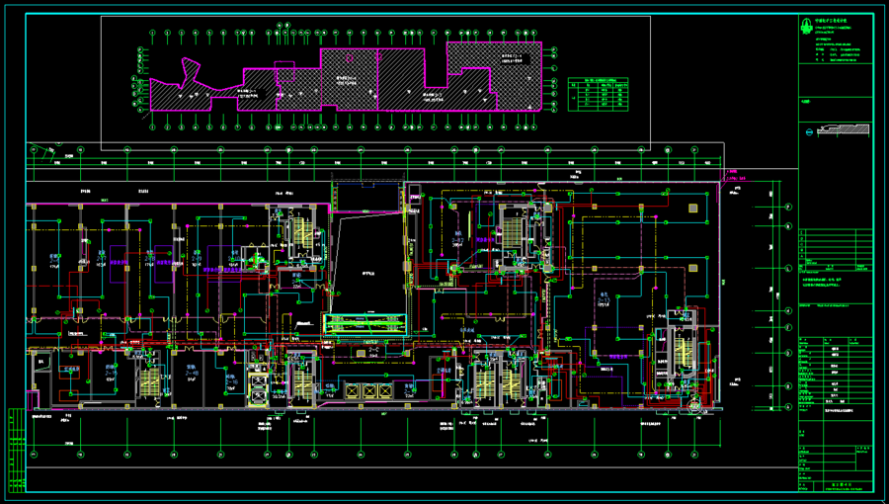
Task: Click the last grid axis bubble on bottom row
Action: tap(694, 455)
